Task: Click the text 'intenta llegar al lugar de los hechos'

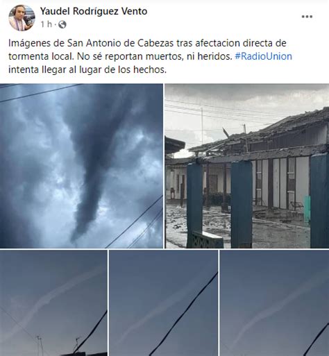Action: coord(87,69)
